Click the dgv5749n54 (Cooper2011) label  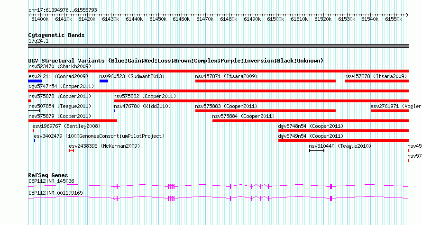[311, 136]
